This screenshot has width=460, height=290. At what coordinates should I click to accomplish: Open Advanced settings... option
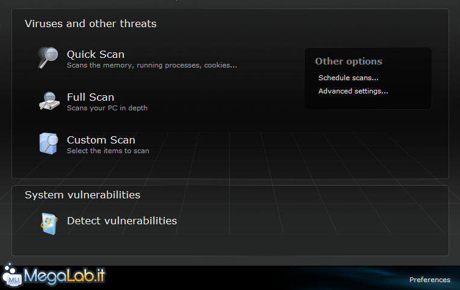pyautogui.click(x=353, y=91)
